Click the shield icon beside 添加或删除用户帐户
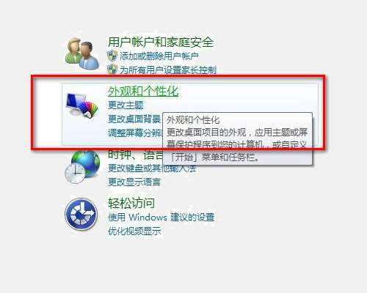This screenshot has width=367, height=293. 112,56
